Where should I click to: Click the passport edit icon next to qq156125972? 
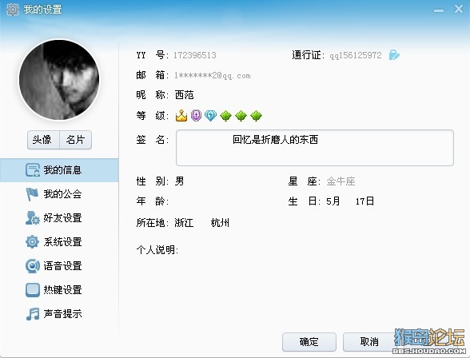(394, 55)
